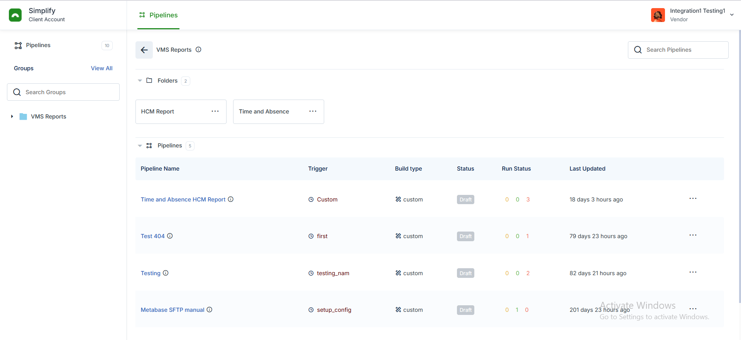741x340 pixels.
Task: Open more options for Testing row
Action: point(693,272)
